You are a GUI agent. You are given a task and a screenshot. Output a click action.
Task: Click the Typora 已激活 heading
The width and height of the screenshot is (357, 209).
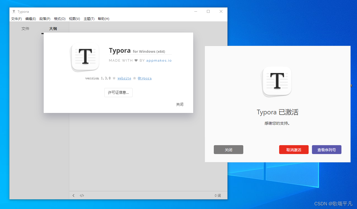tap(277, 112)
